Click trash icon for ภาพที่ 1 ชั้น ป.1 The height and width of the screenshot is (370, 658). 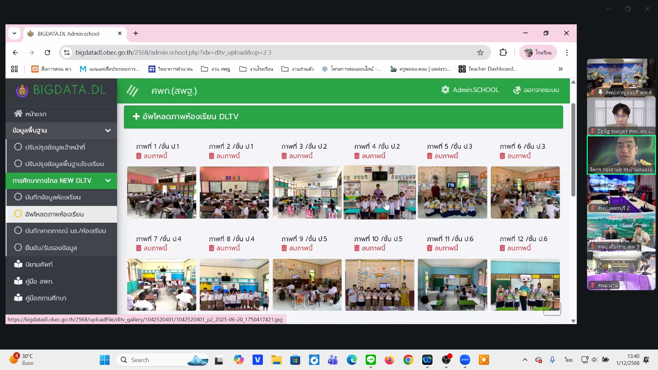[139, 156]
